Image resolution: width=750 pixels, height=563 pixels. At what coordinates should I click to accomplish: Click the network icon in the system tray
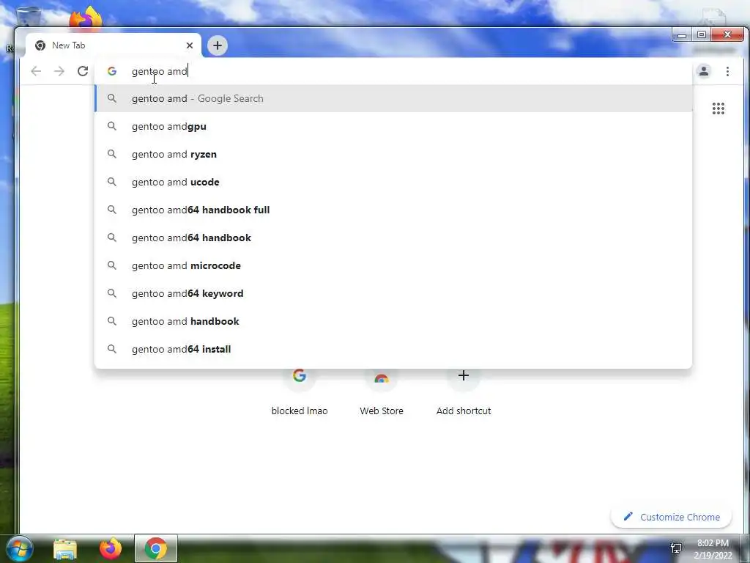(x=676, y=548)
